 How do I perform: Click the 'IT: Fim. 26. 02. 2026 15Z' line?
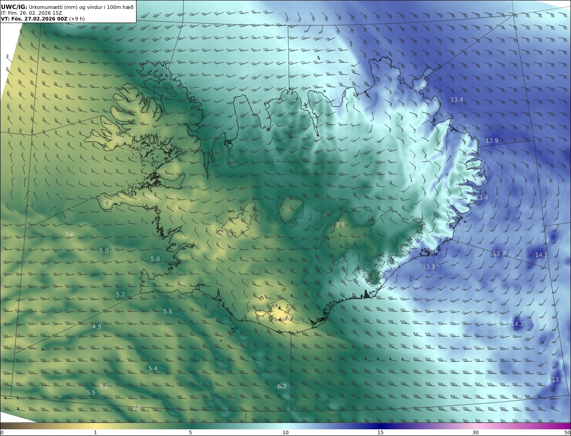(x=31, y=13)
